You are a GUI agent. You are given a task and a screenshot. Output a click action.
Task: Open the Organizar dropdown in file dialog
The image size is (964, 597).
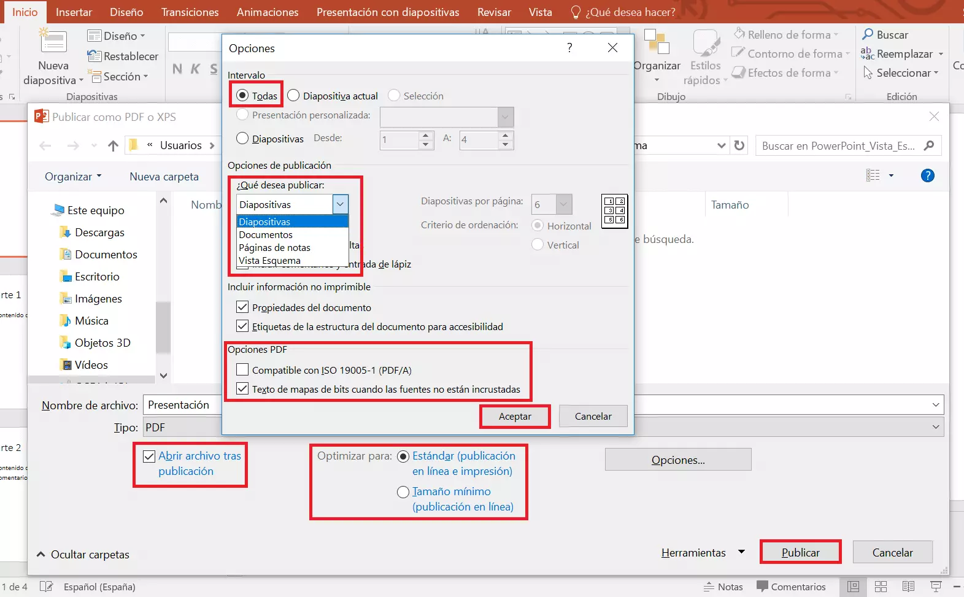coord(73,176)
